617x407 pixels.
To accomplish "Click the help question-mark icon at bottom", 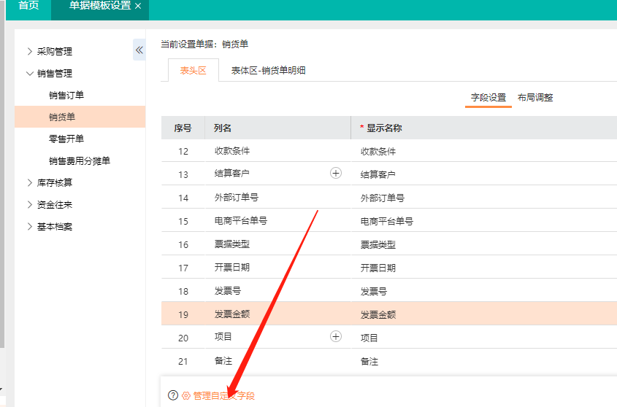I will pyautogui.click(x=173, y=395).
